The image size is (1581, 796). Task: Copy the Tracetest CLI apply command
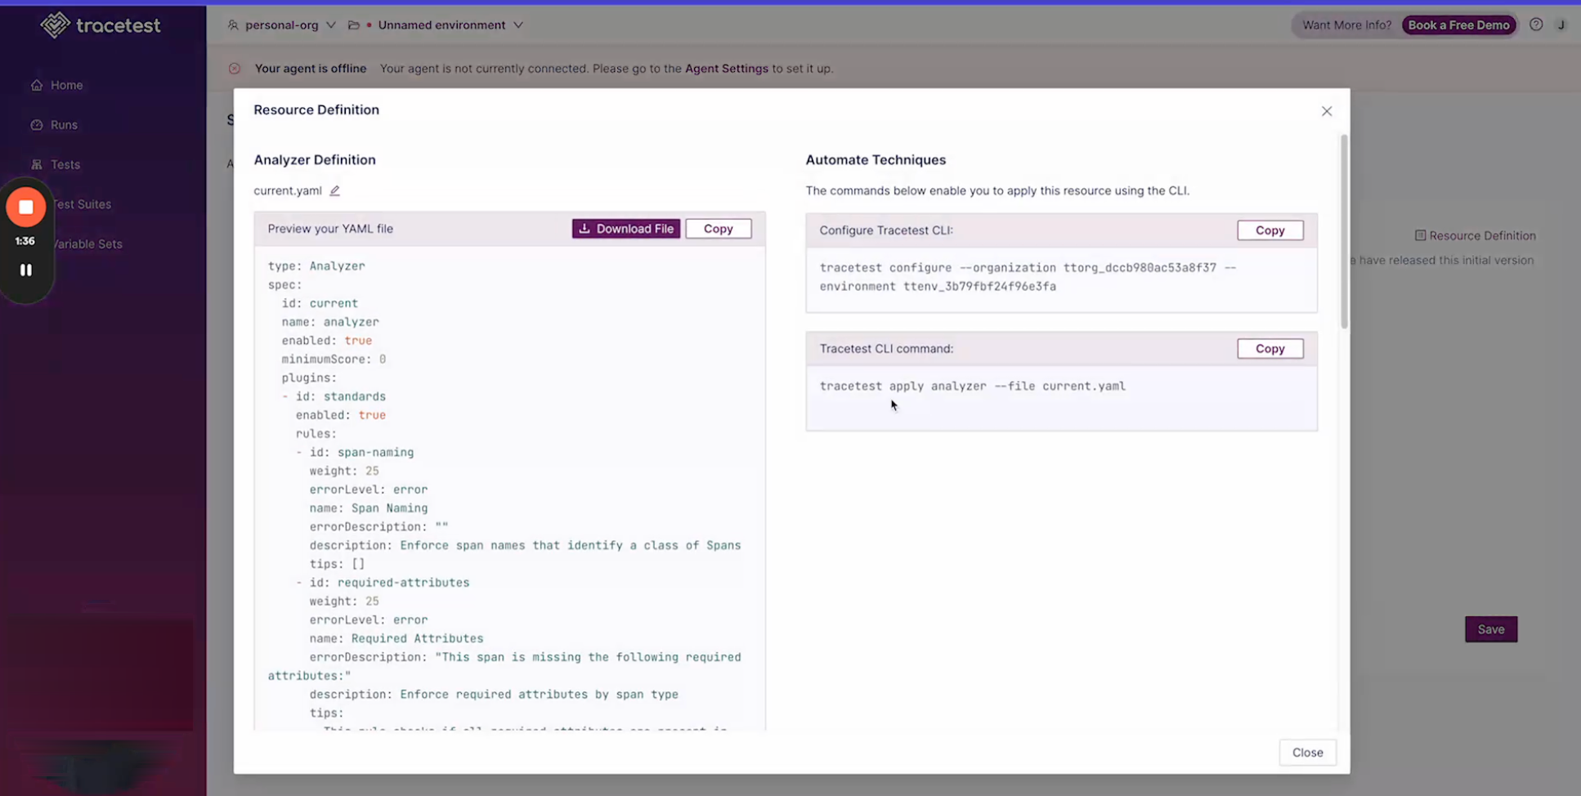click(1270, 349)
